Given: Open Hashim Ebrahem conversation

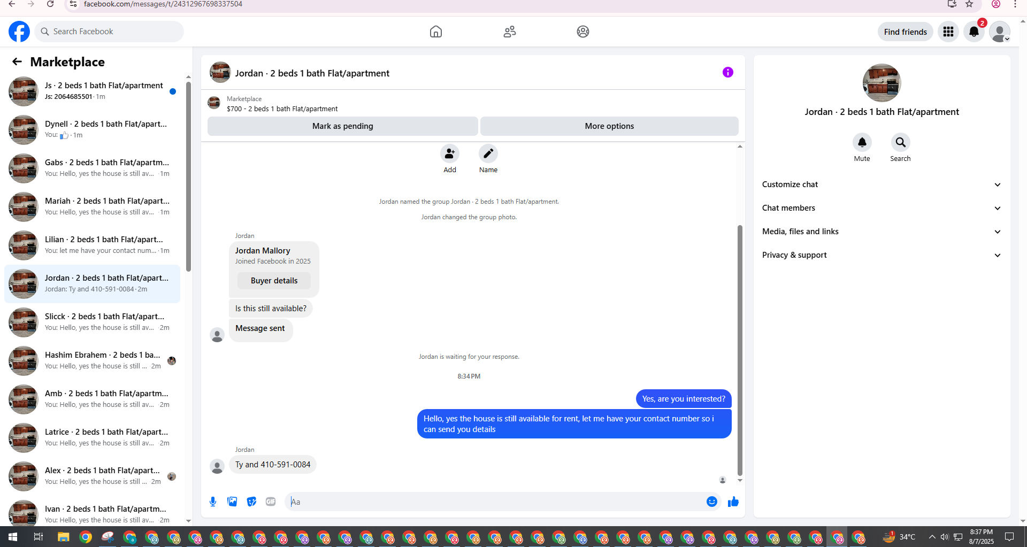Looking at the screenshot, I should [x=92, y=361].
